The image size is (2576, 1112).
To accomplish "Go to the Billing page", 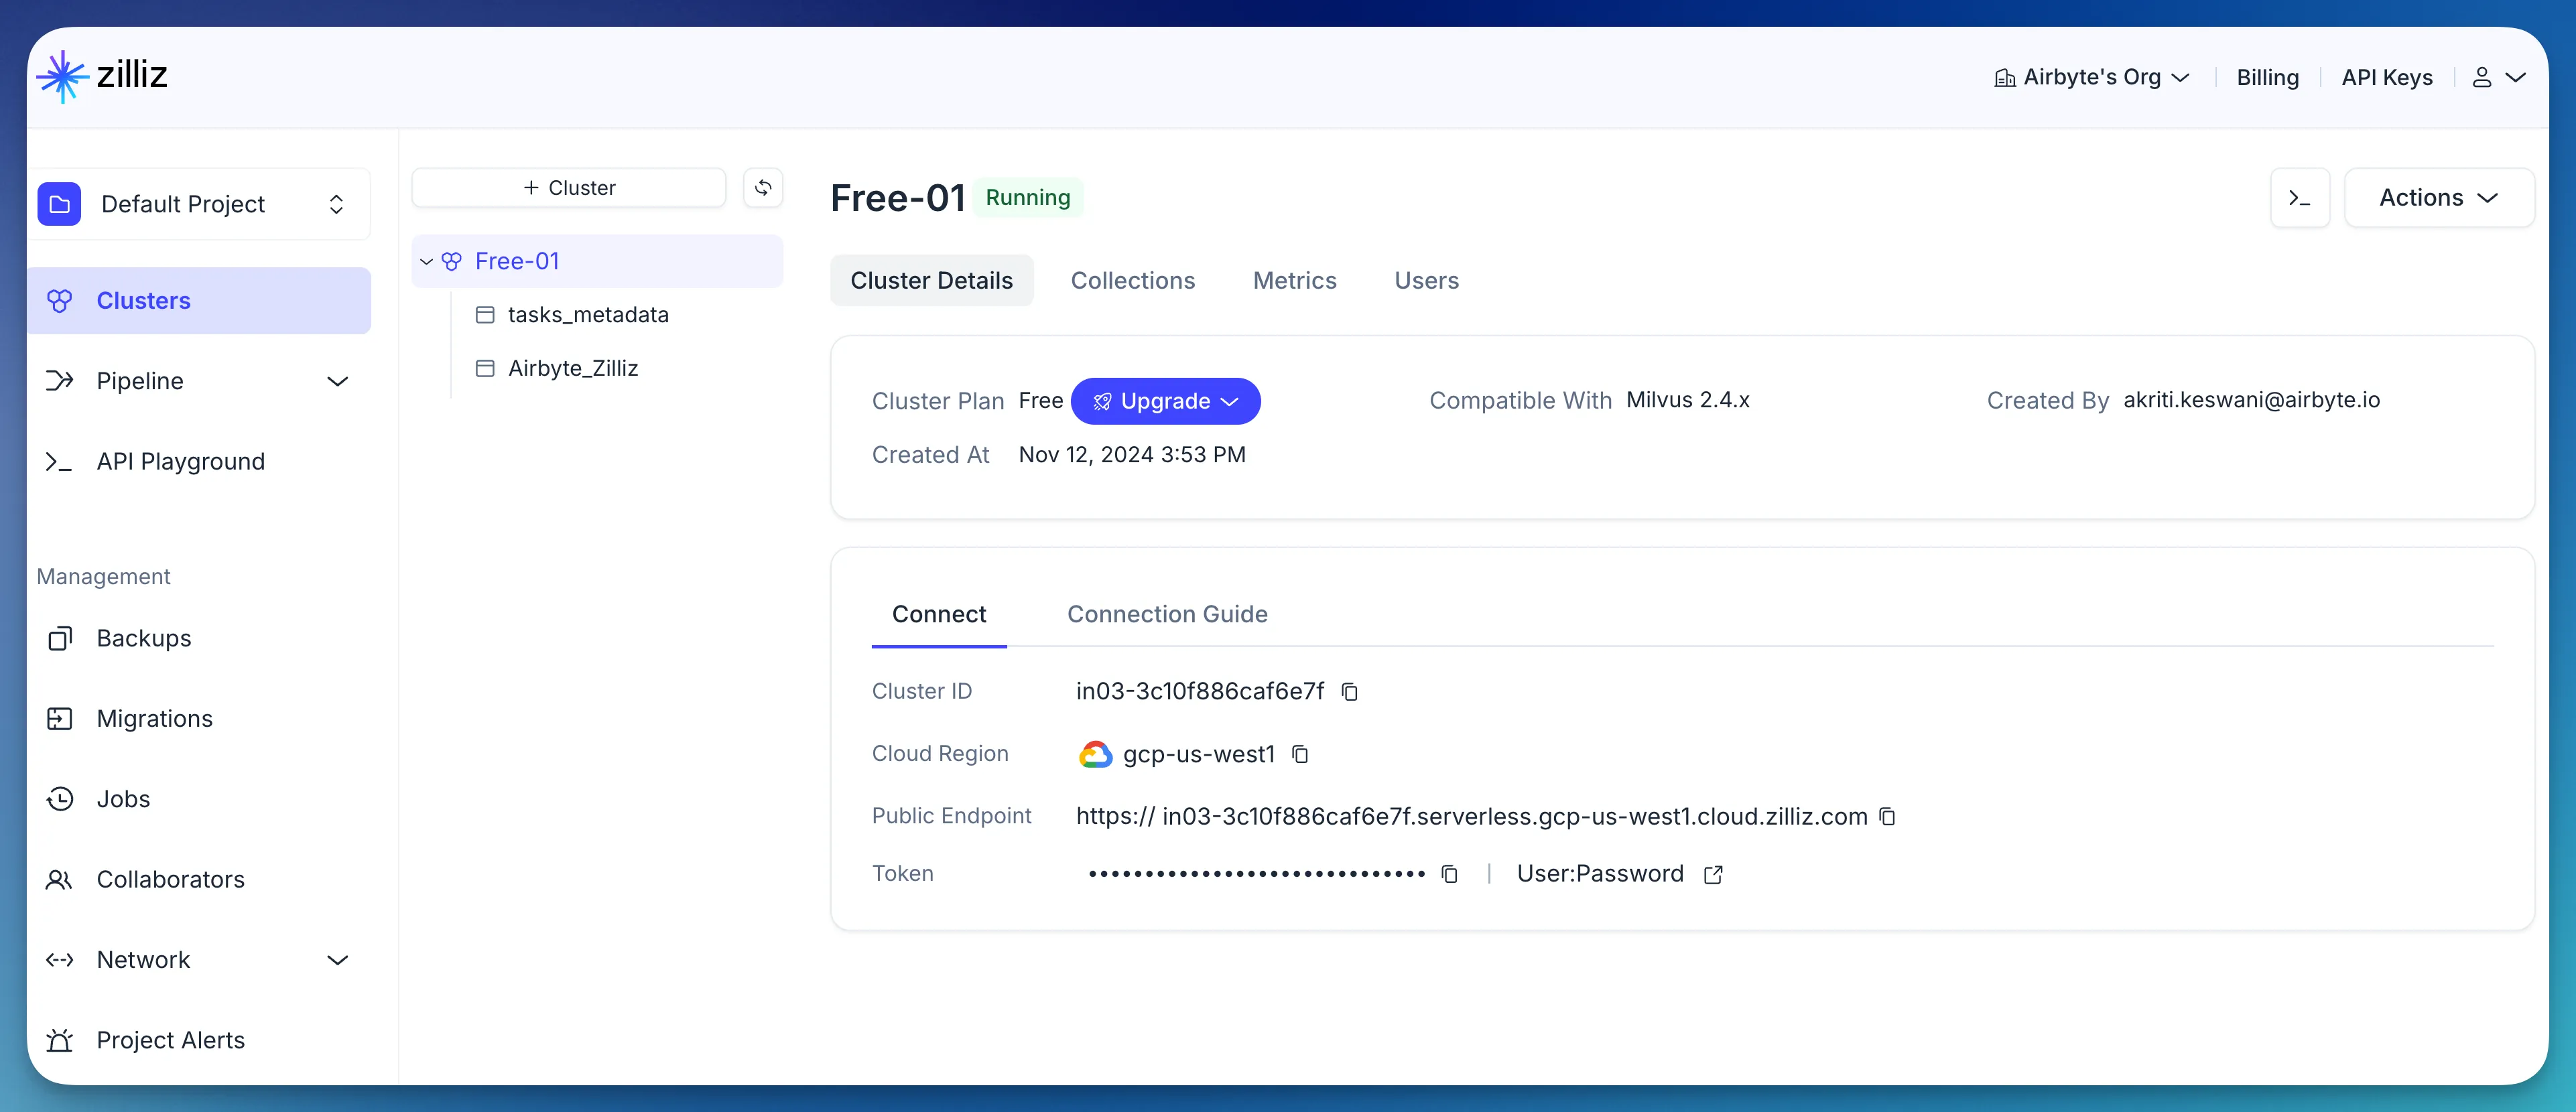I will (2267, 78).
